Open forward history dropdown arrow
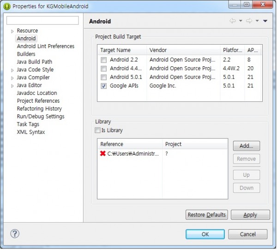Viewport: 277px width, 250px height. pyautogui.click(x=257, y=21)
